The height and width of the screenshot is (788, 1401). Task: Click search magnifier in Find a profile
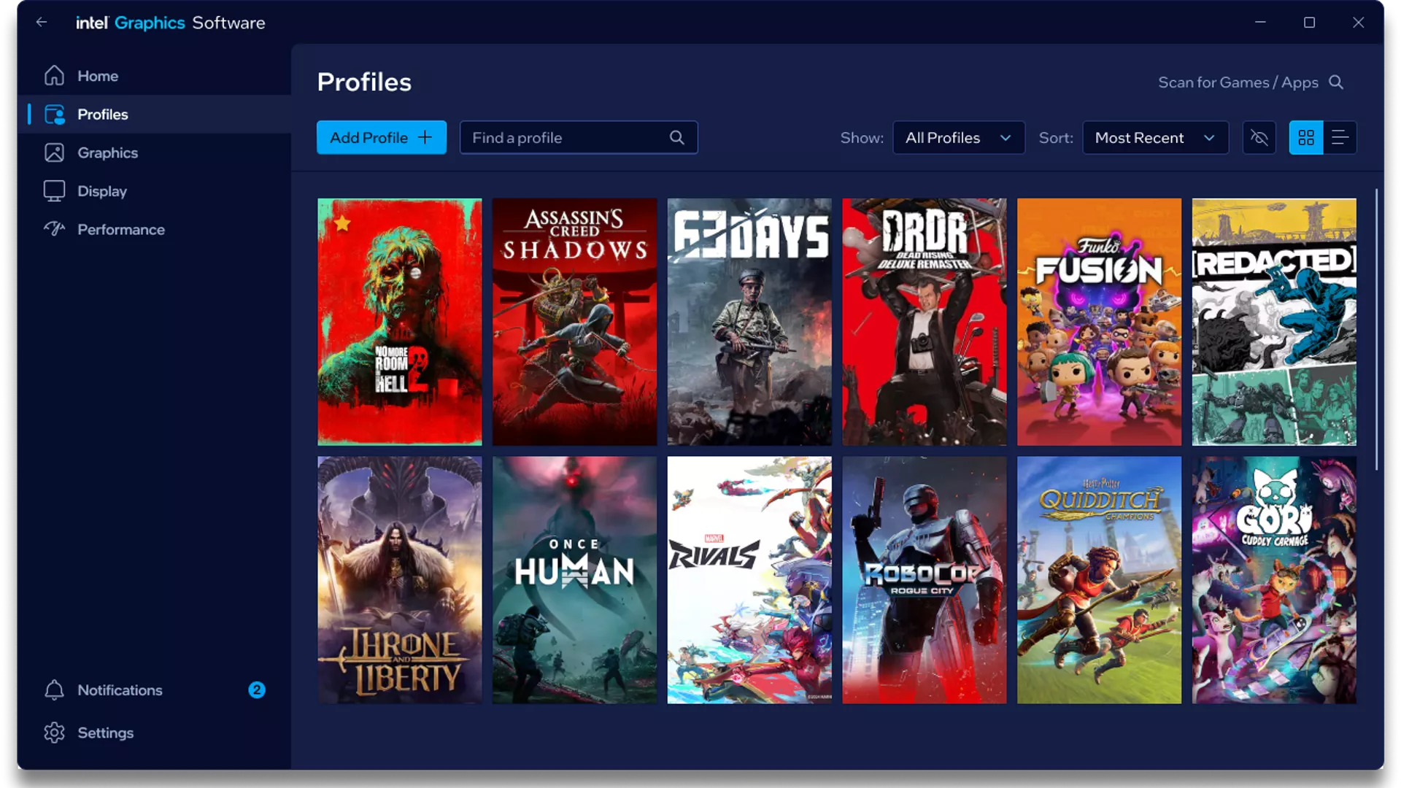(x=676, y=138)
